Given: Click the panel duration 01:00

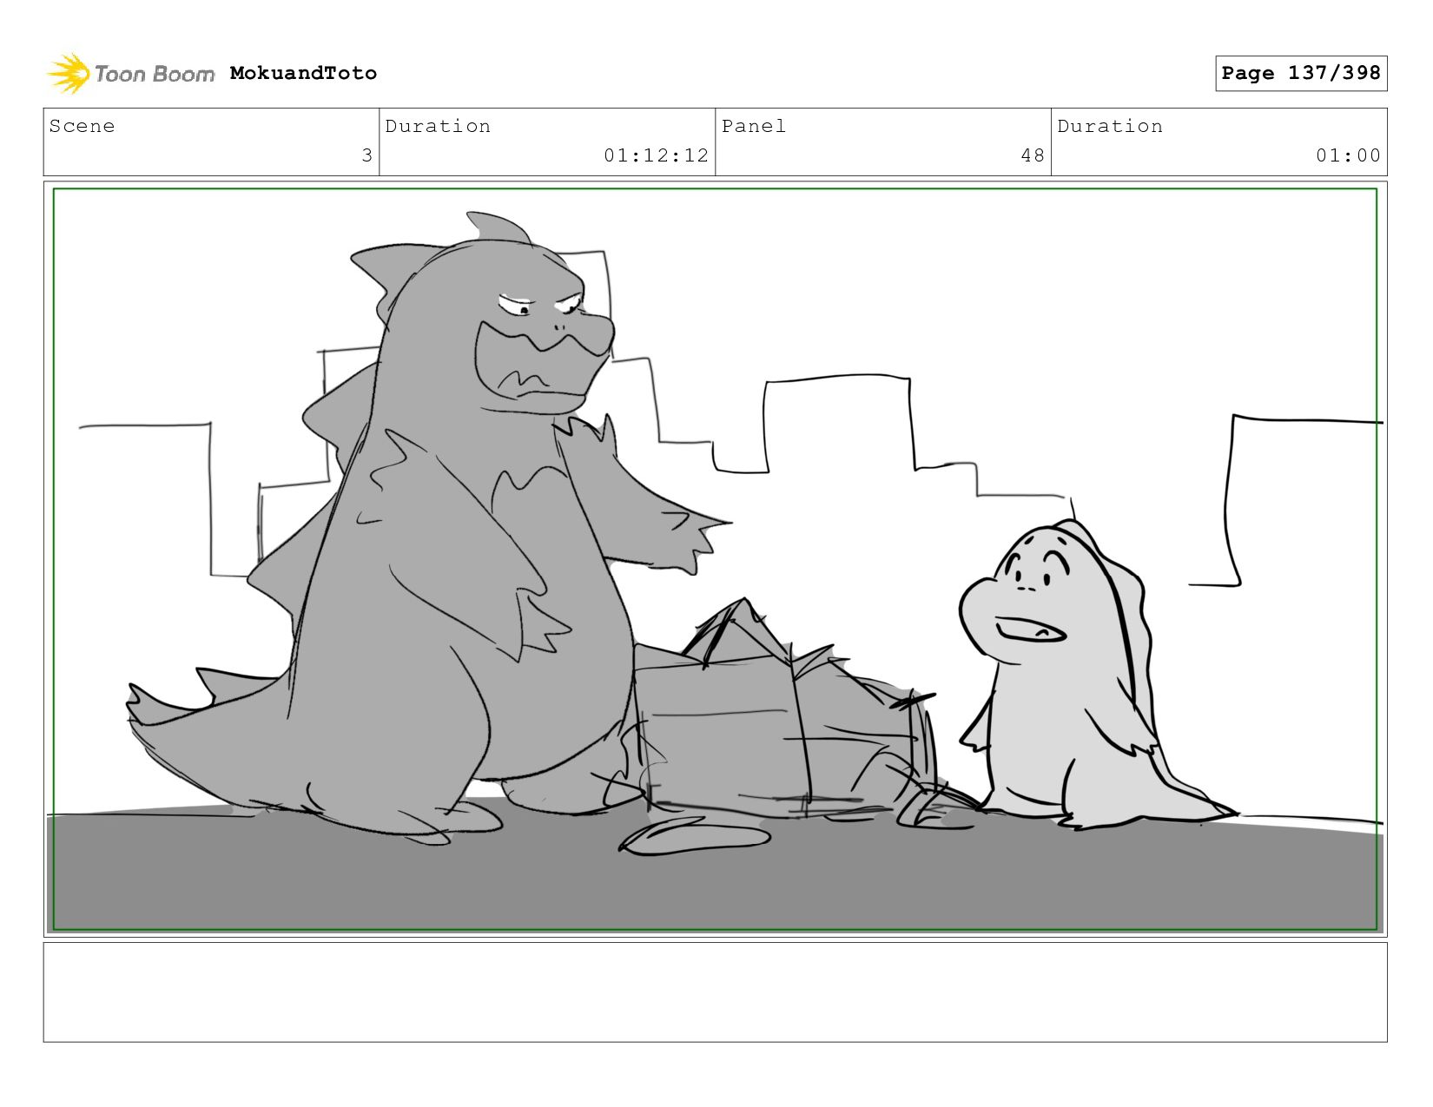Looking at the screenshot, I should tap(1348, 155).
